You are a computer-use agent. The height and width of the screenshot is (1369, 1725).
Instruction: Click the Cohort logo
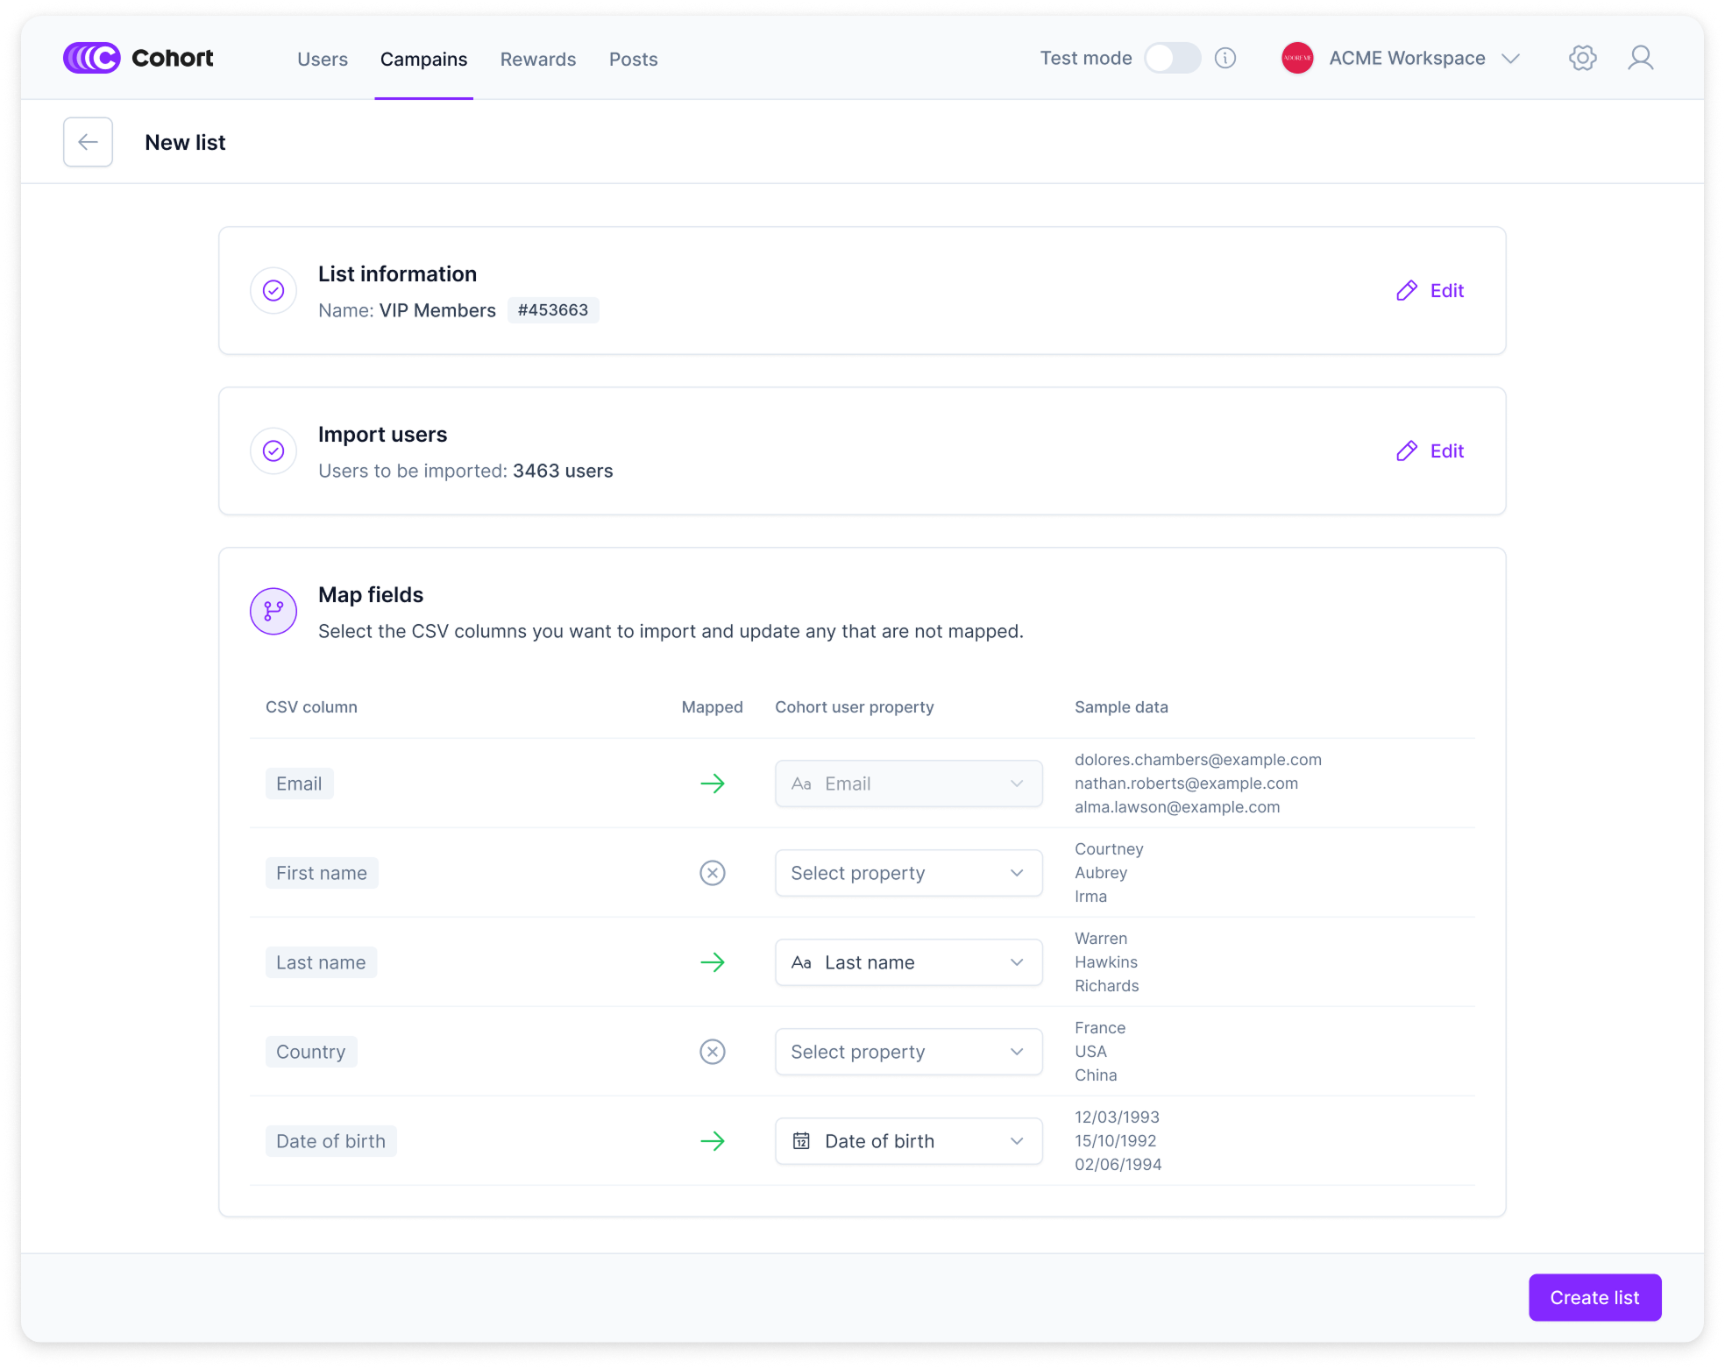click(138, 59)
